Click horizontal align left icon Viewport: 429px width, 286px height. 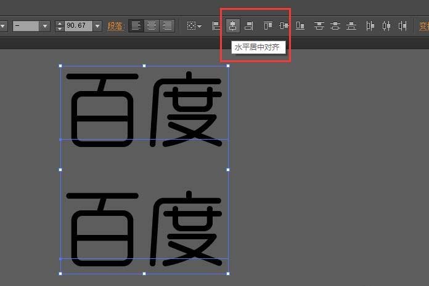point(216,26)
